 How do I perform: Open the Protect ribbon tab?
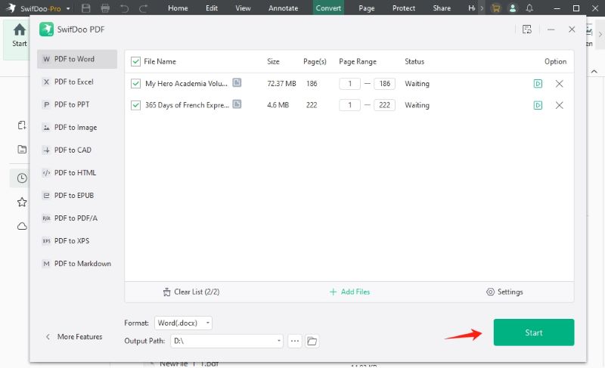click(404, 8)
